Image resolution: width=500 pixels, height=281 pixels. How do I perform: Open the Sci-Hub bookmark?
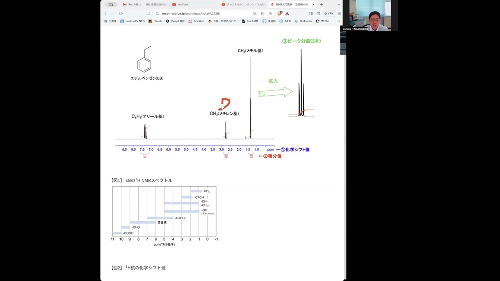[196, 21]
